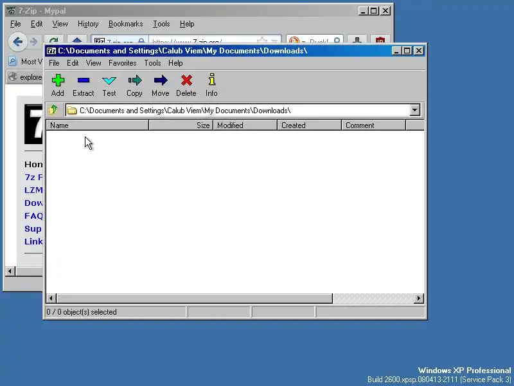
Task: Open the 7-Zip Edit menu
Action: 73,63
